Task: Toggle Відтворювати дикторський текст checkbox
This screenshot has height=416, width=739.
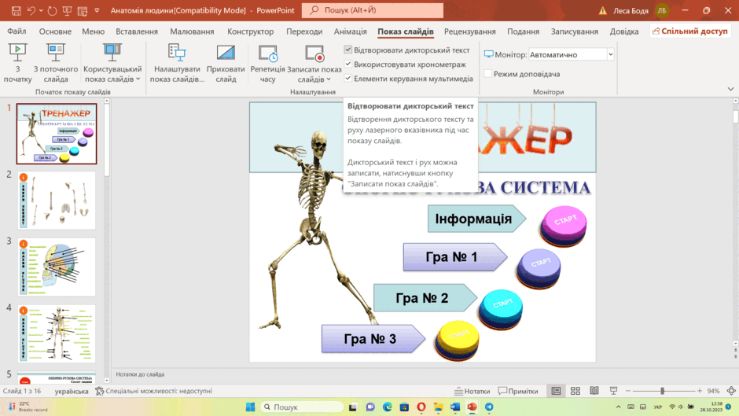Action: (x=347, y=50)
